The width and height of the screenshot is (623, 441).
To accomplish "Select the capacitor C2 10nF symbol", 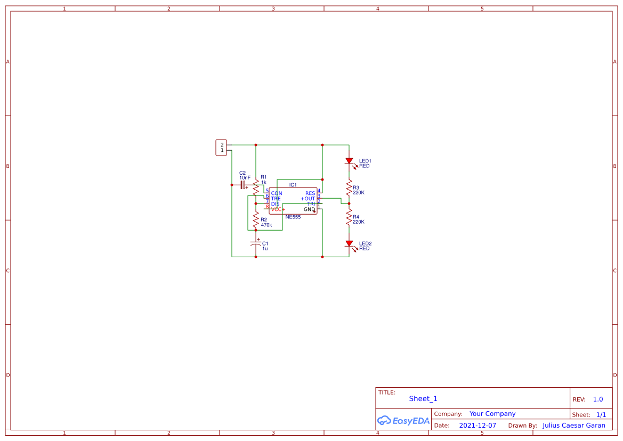I will 242,185.
